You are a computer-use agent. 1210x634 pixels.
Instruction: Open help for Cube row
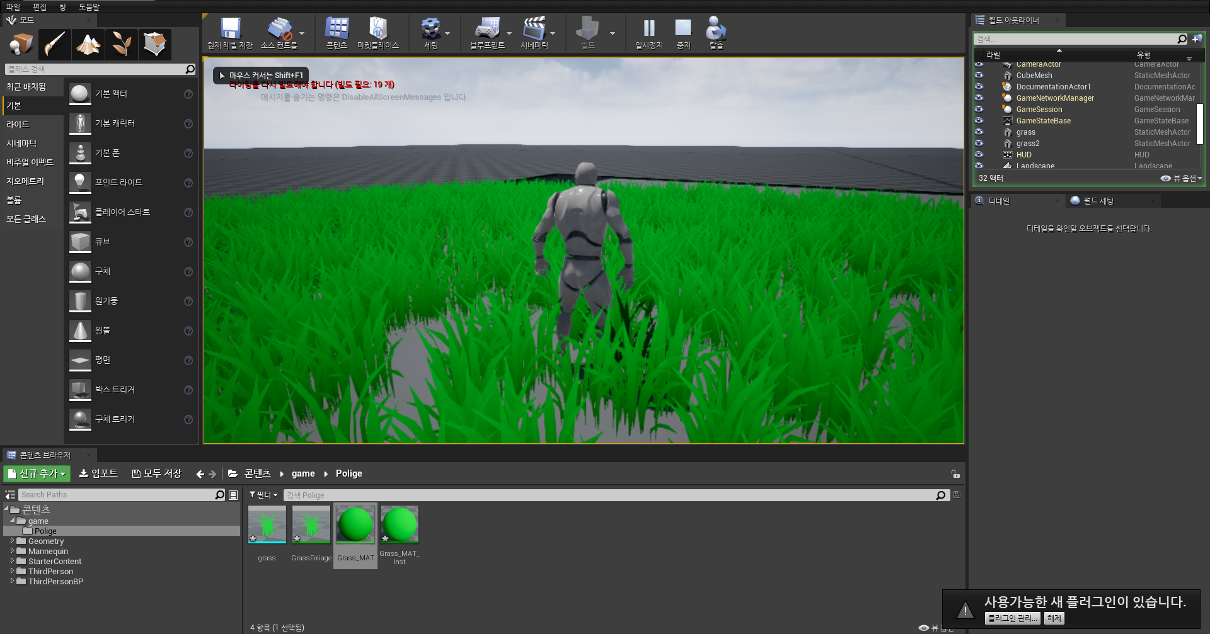(x=188, y=242)
